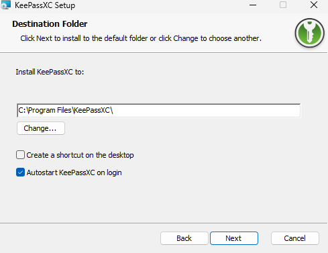The height and width of the screenshot is (253, 328).
Task: Click the 'Autostart KeePassXC on login' label text
Action: (x=74, y=172)
